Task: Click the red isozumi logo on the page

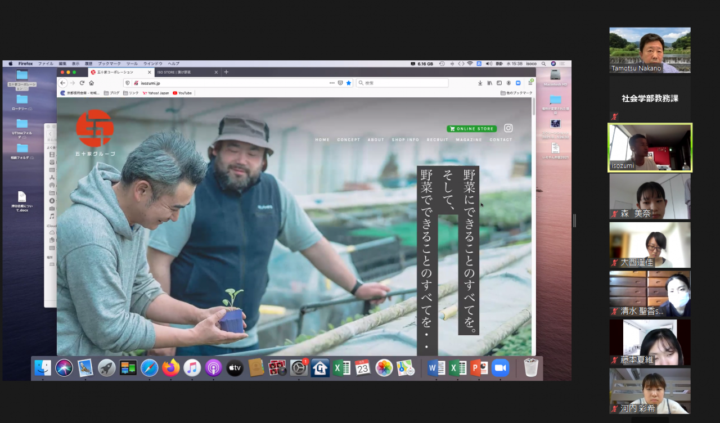Action: point(94,128)
